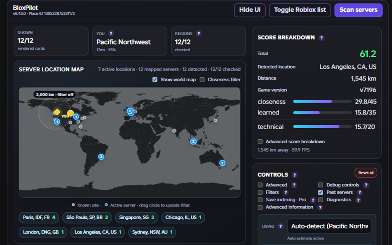Click help icon next to Save indexing
The image size is (392, 245).
[x=313, y=200]
